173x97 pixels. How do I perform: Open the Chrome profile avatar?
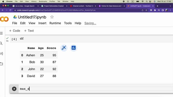[167, 10]
